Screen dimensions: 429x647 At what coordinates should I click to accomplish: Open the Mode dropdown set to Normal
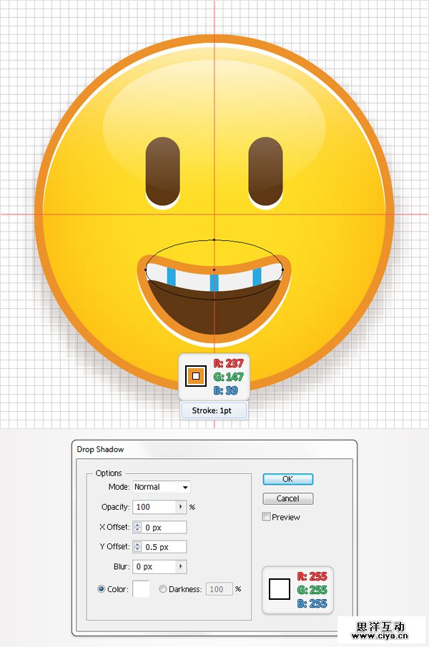(x=162, y=487)
